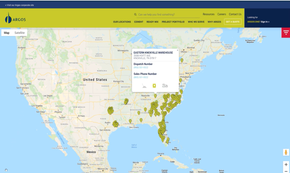Click the 'United States' map label
290x173 pixels.
pyautogui.click(x=95, y=80)
